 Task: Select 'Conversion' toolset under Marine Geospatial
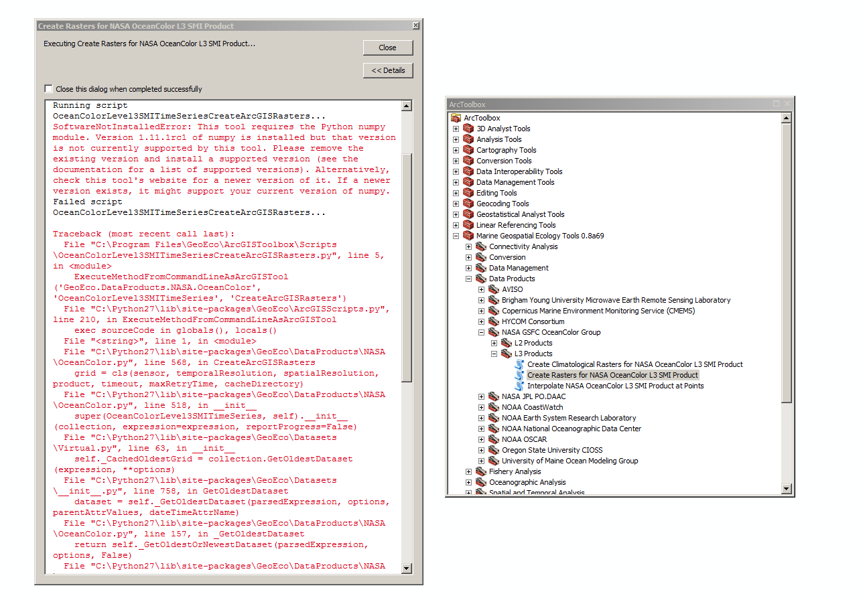(507, 257)
